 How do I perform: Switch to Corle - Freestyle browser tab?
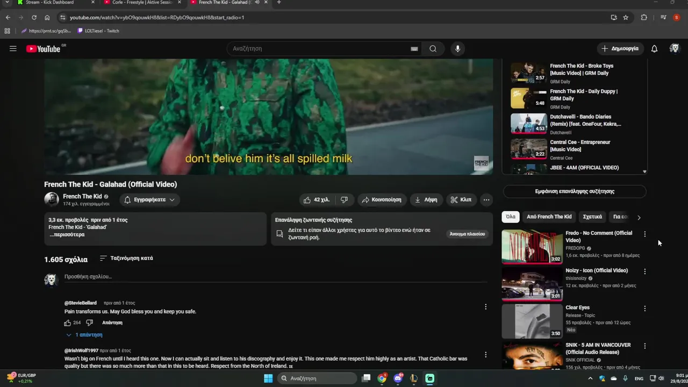[x=142, y=3]
